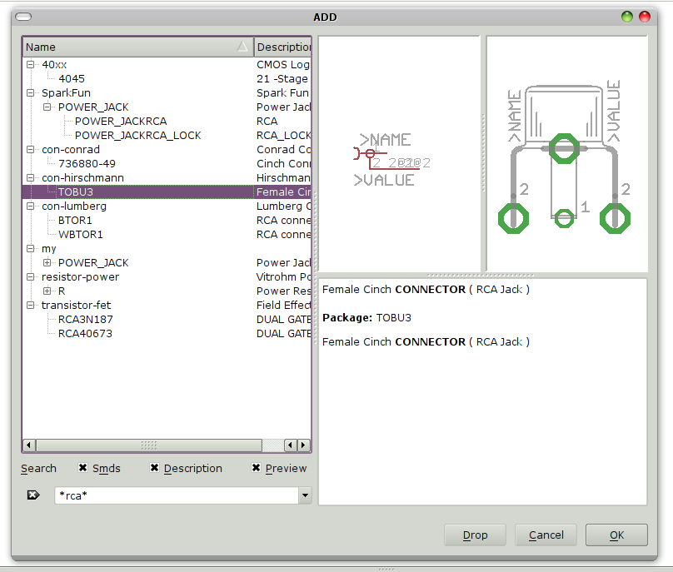The height and width of the screenshot is (572, 673).
Task: Toggle the Preview checkbox
Action: (x=257, y=469)
